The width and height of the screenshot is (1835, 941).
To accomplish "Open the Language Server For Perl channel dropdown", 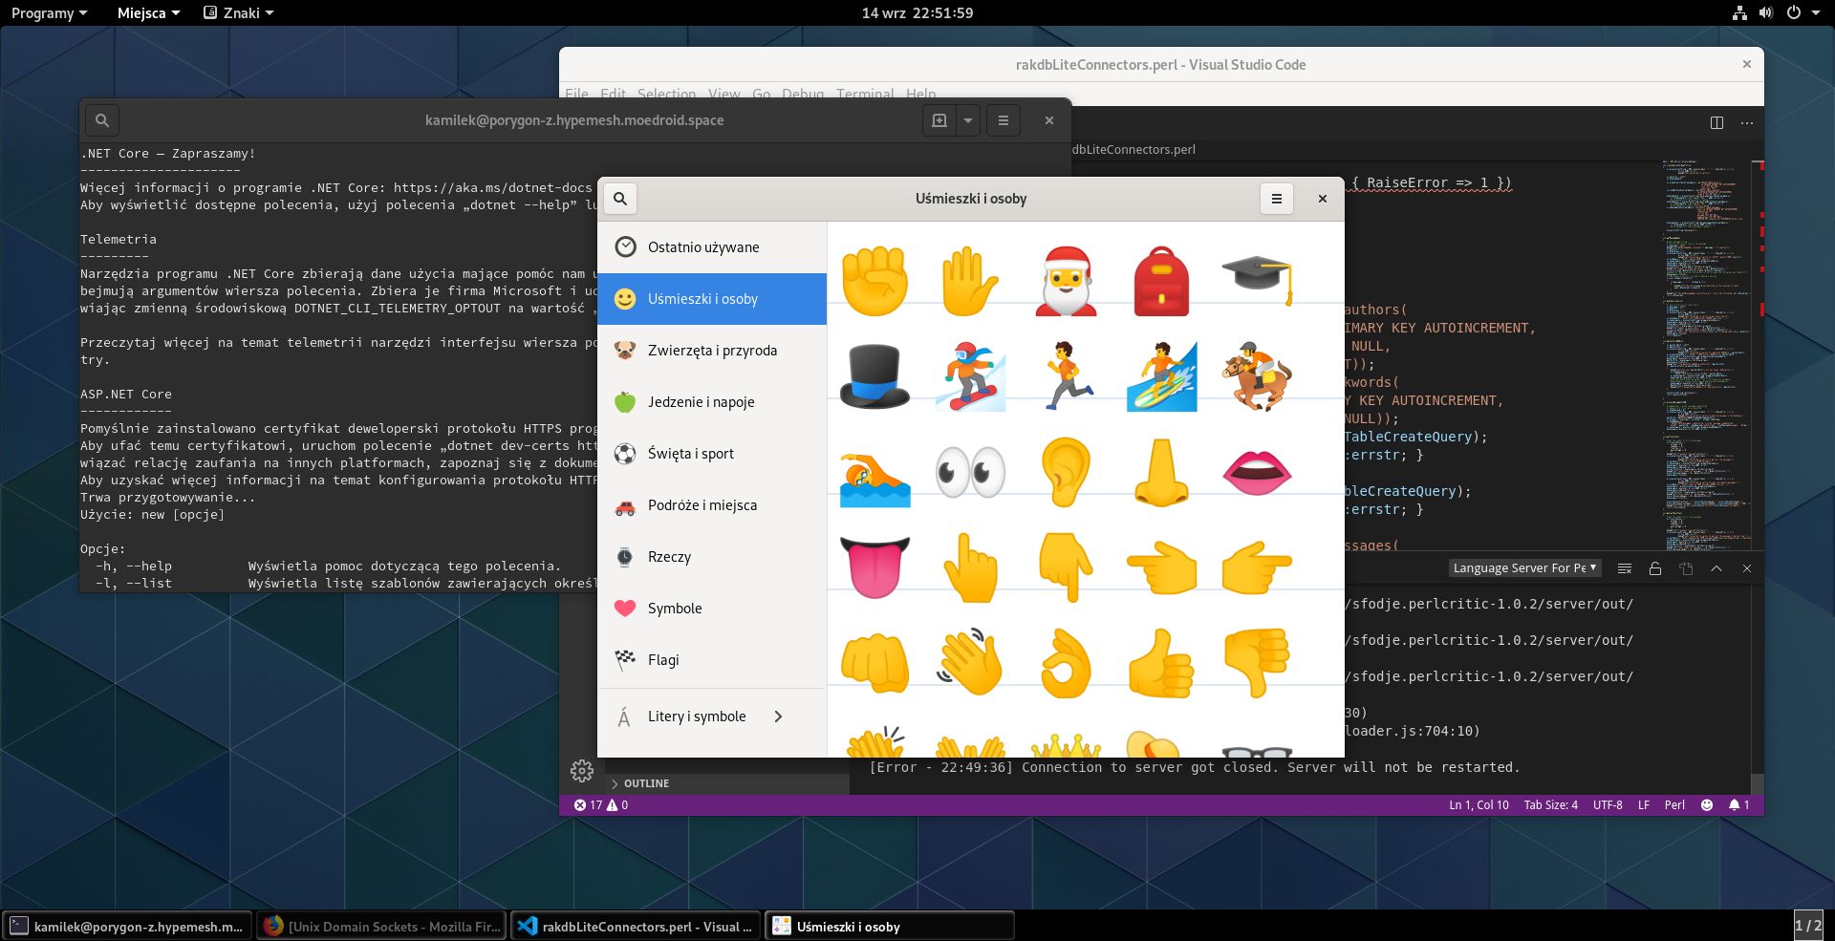I will pos(1524,567).
